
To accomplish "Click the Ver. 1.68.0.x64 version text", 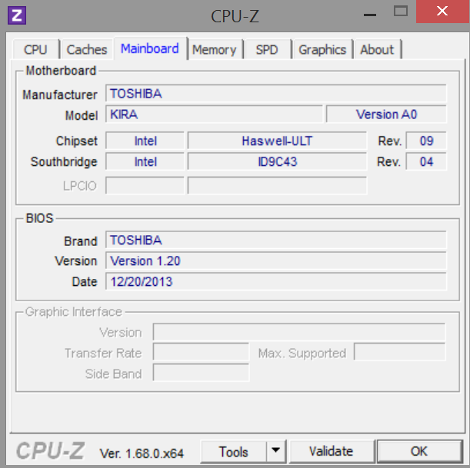I will [142, 453].
